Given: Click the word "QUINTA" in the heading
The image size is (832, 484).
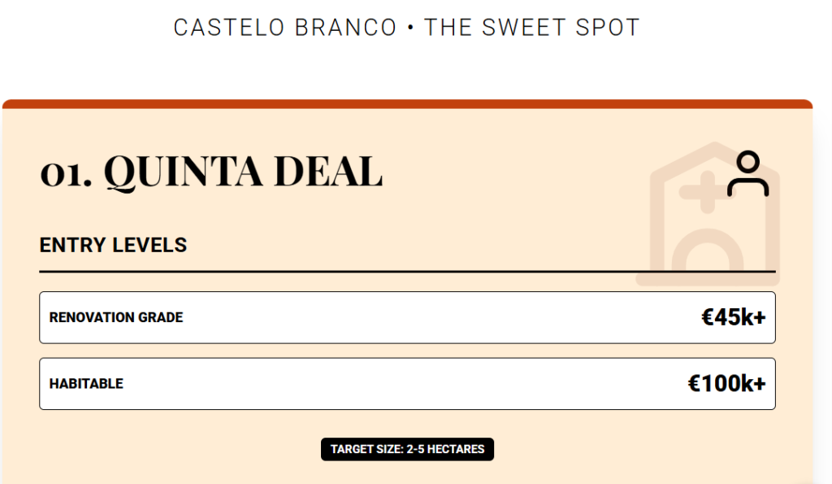Looking at the screenshot, I should click(184, 172).
